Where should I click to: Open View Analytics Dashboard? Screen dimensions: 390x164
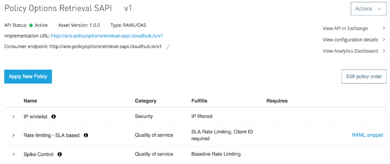(x=350, y=51)
